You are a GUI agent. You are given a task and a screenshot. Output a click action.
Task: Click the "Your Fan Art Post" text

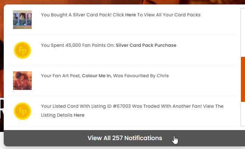click(x=61, y=76)
